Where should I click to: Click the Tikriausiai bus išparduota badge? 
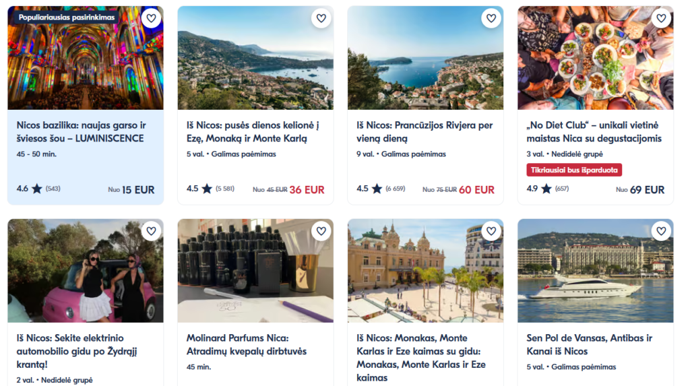point(574,170)
